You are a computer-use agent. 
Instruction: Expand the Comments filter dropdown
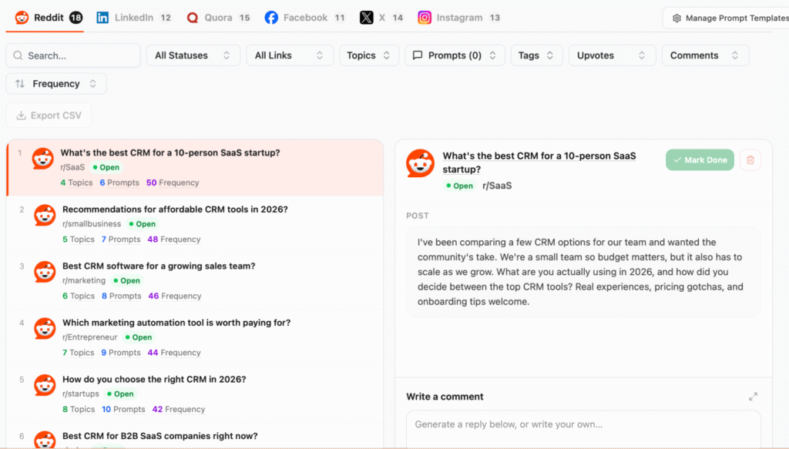(x=705, y=55)
